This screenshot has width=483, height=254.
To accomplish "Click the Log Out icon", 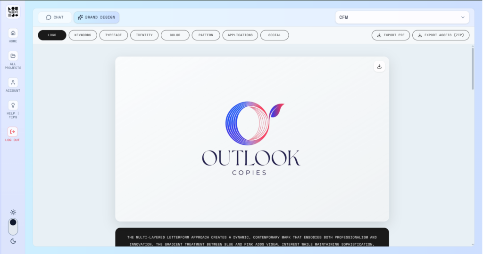I will [13, 132].
